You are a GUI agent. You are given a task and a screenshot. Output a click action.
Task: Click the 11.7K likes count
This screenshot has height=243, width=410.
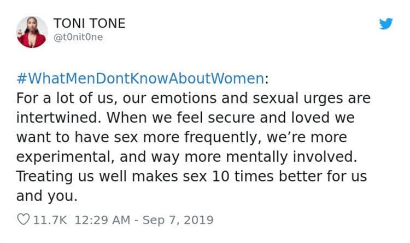pyautogui.click(x=50, y=220)
